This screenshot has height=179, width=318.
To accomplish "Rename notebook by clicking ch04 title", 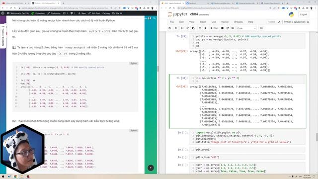I will (x=194, y=14).
